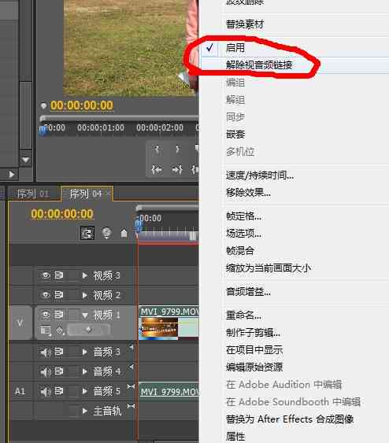Click Show keyframes icon on 视频 1

(60, 330)
